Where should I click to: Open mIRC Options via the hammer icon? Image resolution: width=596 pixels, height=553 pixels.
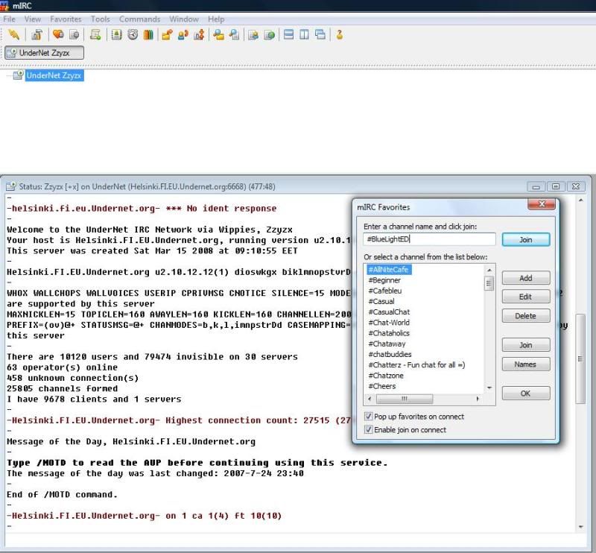point(37,34)
